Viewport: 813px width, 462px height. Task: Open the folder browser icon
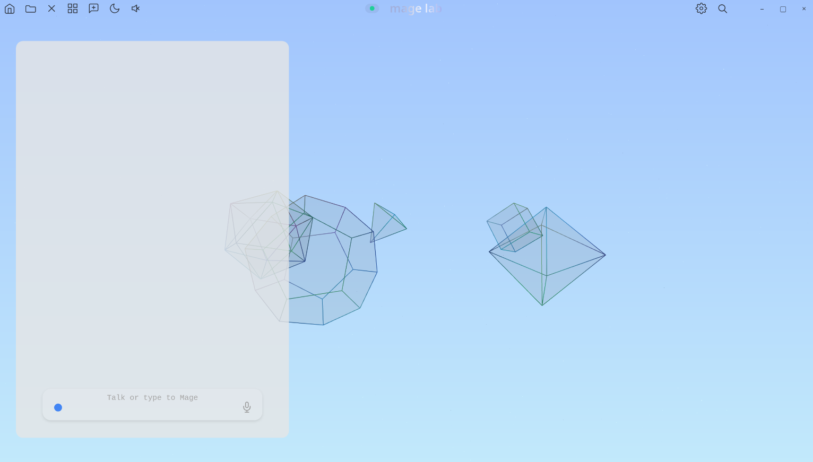[31, 8]
